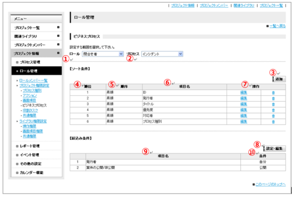Click the 編集 link in the プロセス種別 row

[x=244, y=122]
